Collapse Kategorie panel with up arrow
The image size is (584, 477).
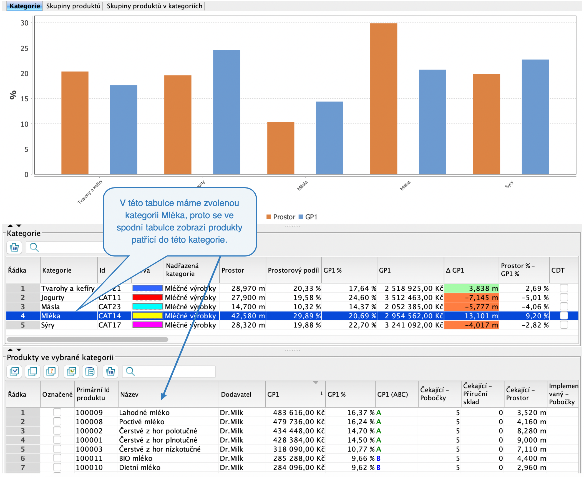tap(10, 226)
